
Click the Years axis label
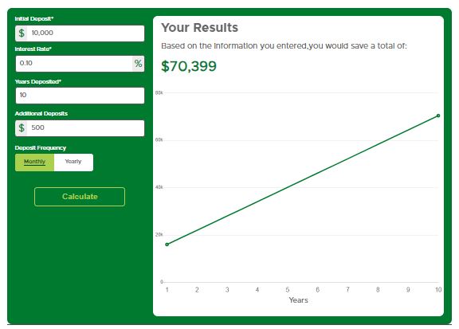[298, 300]
